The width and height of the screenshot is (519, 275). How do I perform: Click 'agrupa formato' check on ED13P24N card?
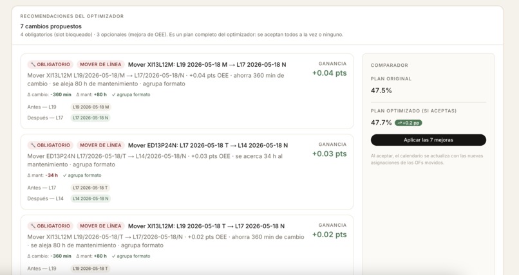tap(82, 175)
